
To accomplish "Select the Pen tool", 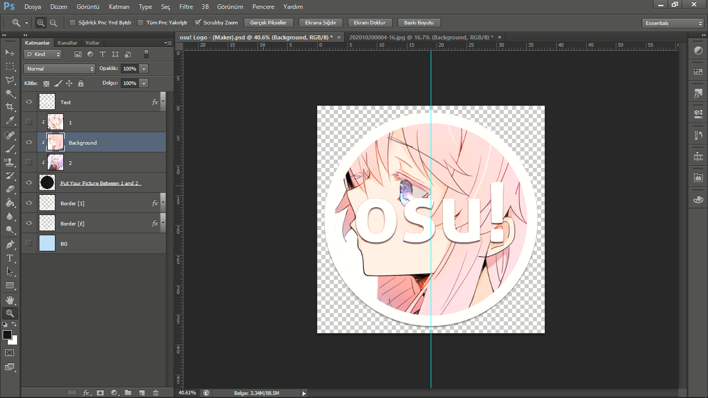I will [x=10, y=245].
